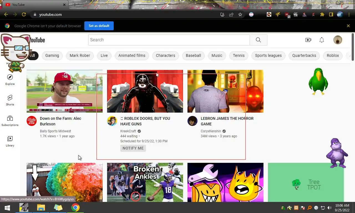355x213 pixels.
Task: Click the purple BonziBuddy gorilla
Action: [x=337, y=153]
